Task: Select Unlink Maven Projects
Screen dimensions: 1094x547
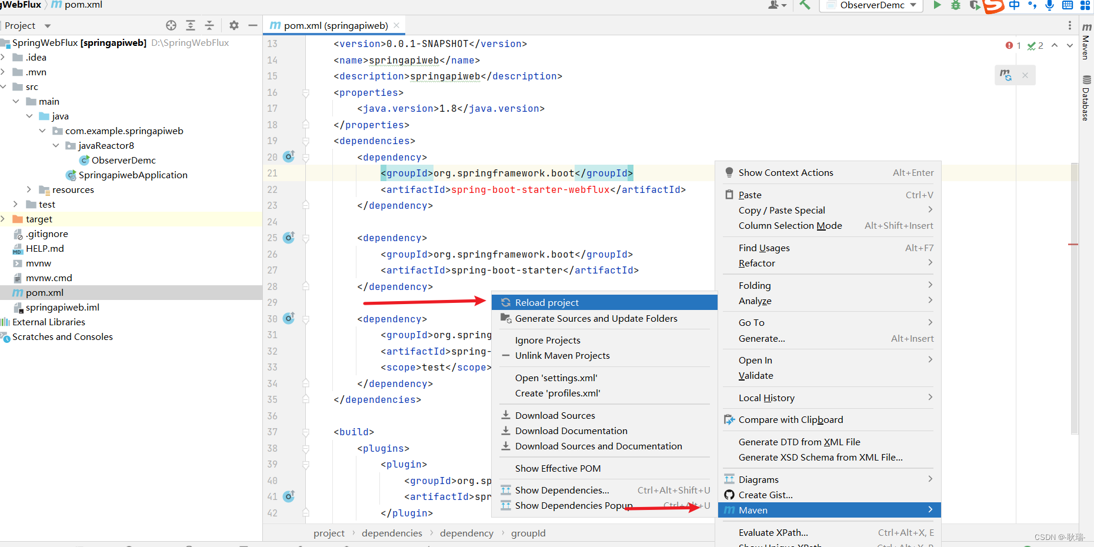Action: pyautogui.click(x=604, y=355)
